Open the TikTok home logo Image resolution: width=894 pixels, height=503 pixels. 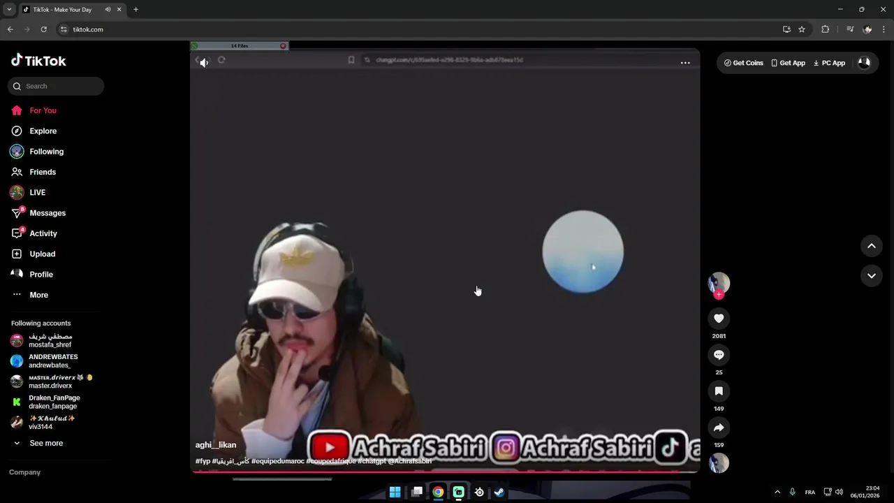pyautogui.click(x=38, y=61)
